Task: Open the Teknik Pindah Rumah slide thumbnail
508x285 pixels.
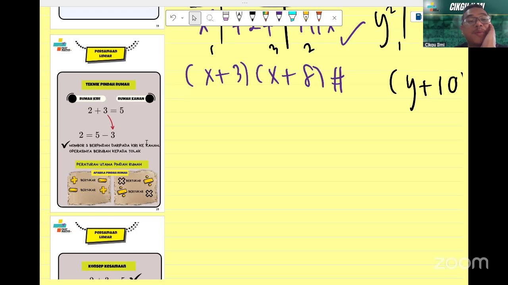Action: pos(107,123)
